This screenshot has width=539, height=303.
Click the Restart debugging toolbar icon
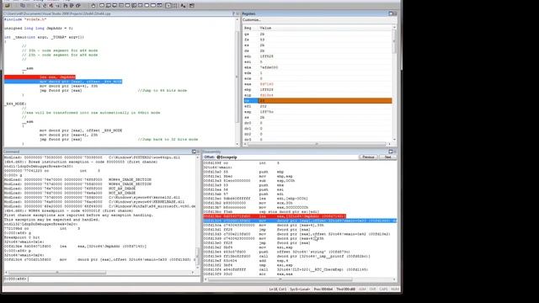coord(45,6)
